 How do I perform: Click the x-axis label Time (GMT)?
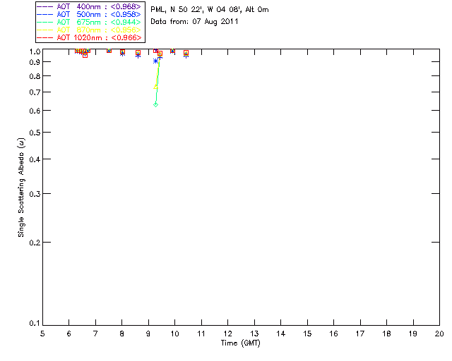(x=240, y=343)
